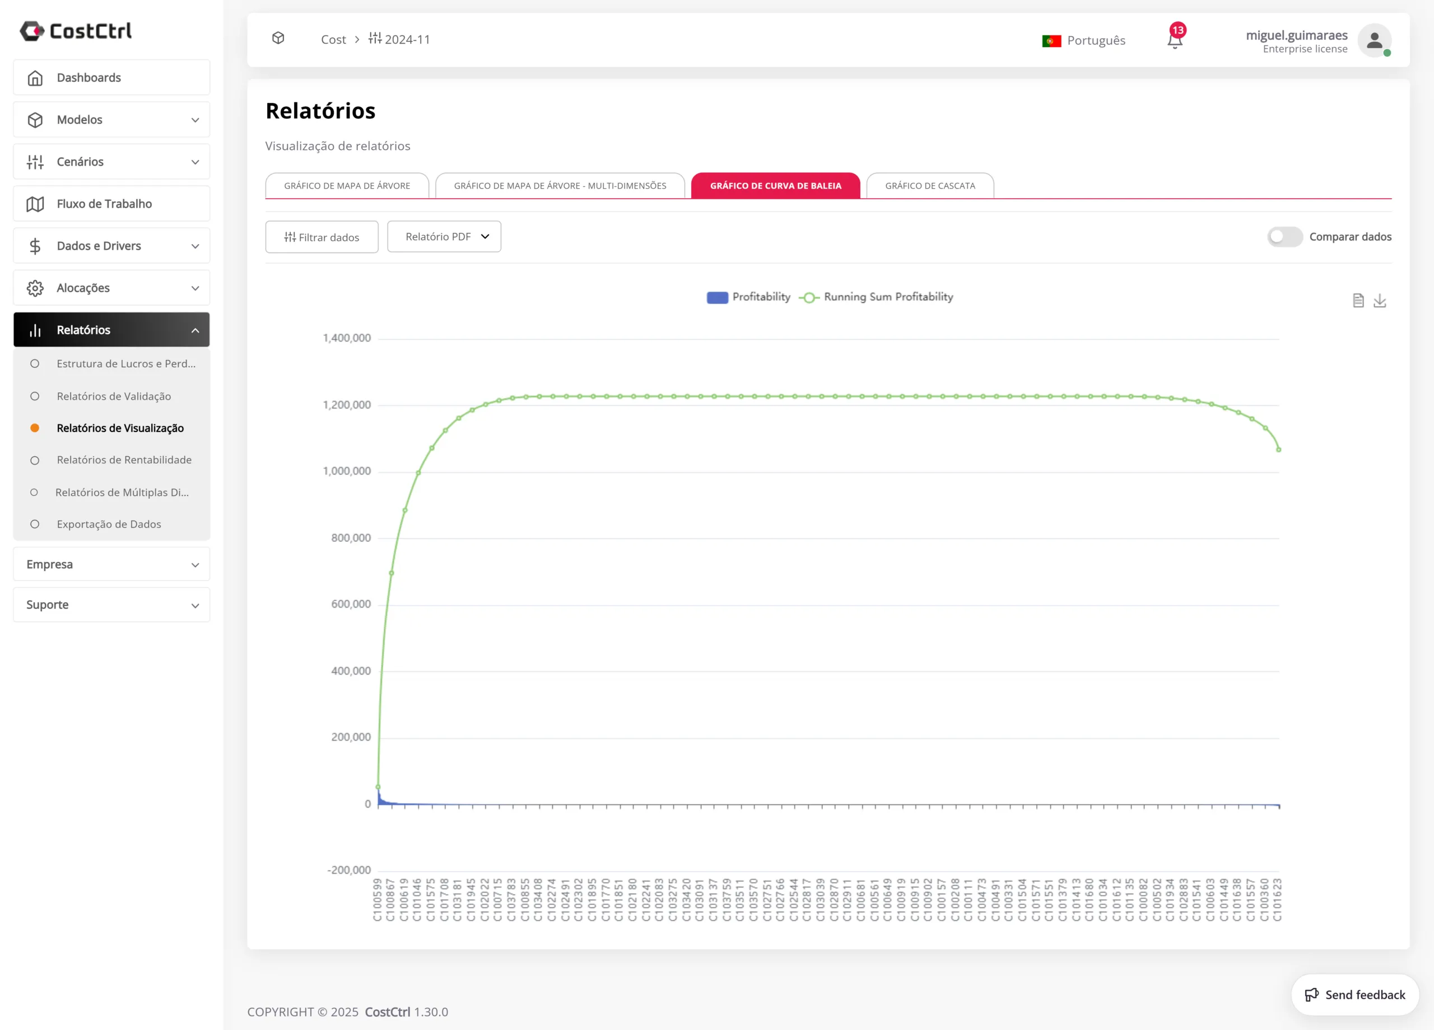This screenshot has width=1434, height=1030.
Task: Open the notifications bell with 13 alerts
Action: click(x=1175, y=39)
